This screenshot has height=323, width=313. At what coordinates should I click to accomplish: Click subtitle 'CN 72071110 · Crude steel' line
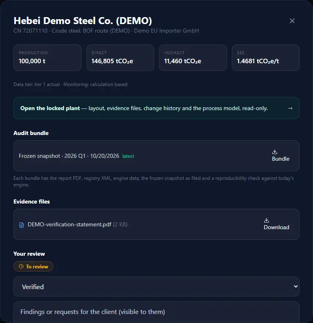coord(106,31)
